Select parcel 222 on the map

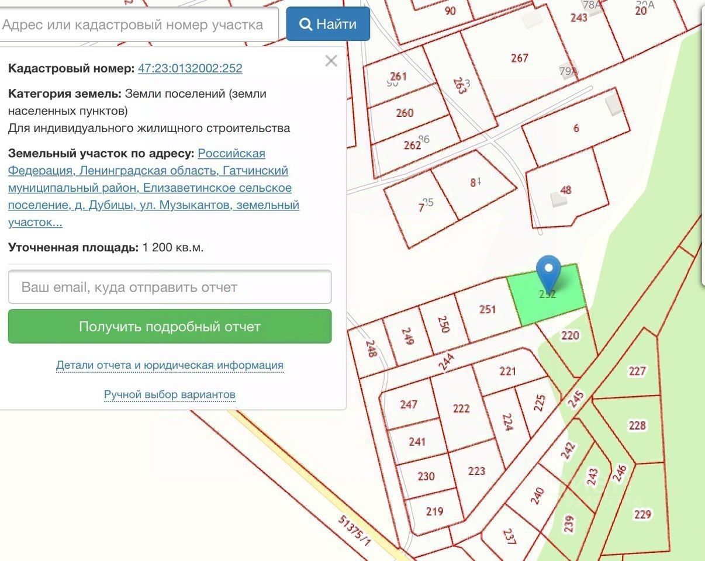pos(461,408)
